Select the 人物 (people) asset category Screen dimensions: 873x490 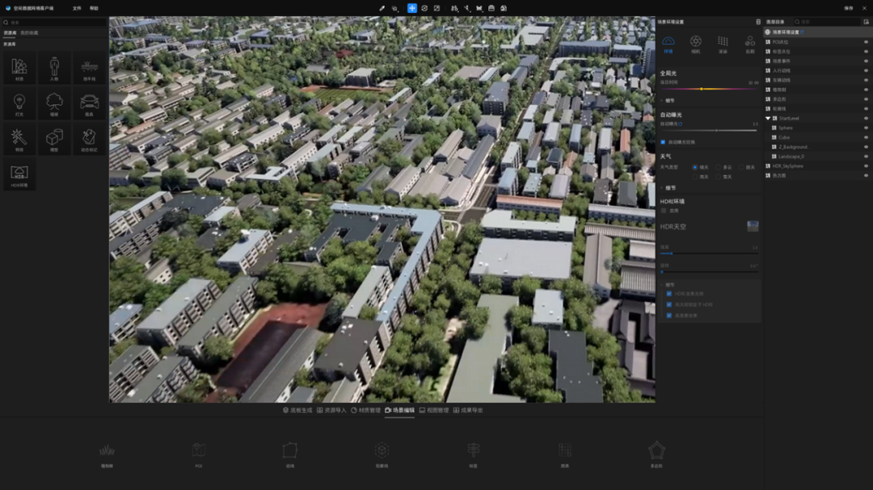tap(54, 68)
